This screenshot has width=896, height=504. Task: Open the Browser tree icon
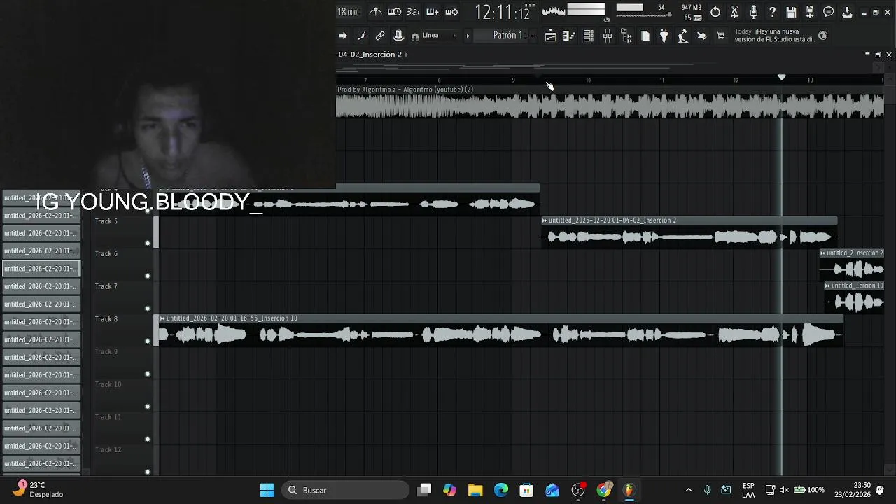[626, 36]
